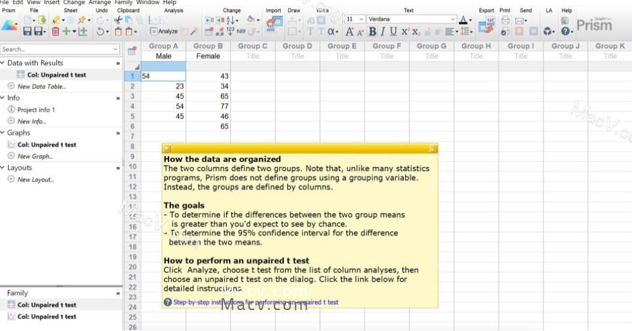Screen dimensions: 632x331
Task: Collapse the Graphs section
Action: point(3,132)
